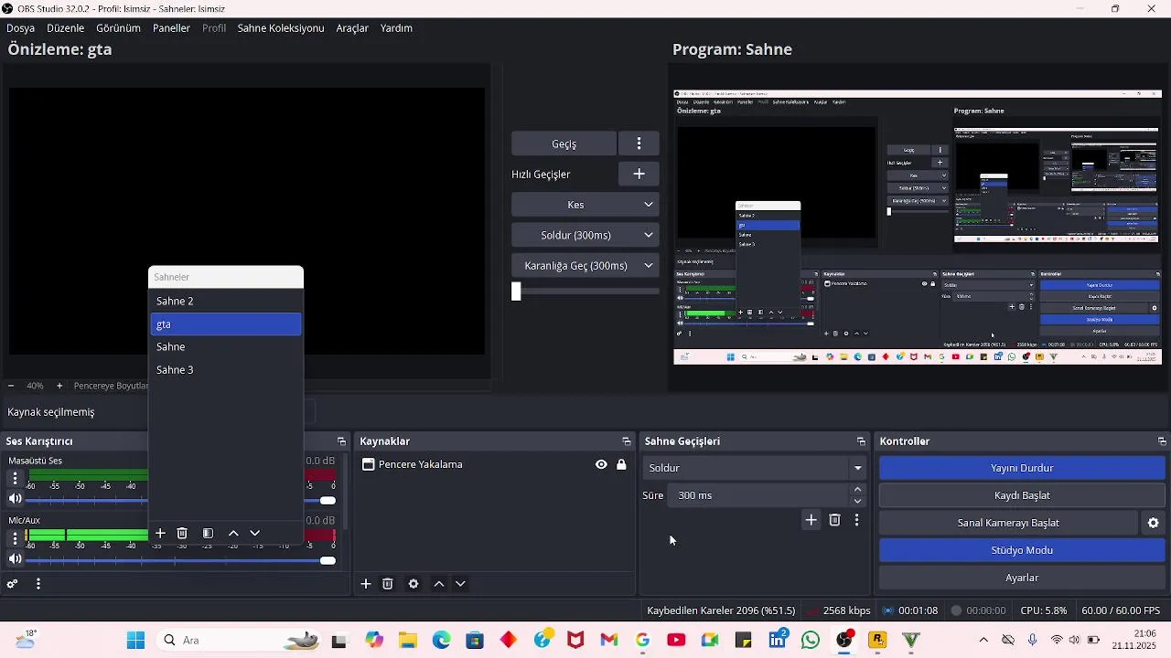Delete the selected scene with trash icon

tap(182, 533)
